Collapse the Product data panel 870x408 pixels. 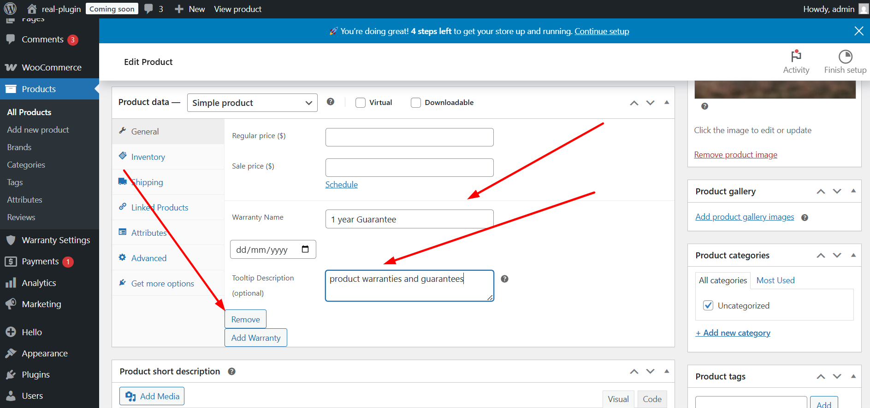tap(667, 102)
